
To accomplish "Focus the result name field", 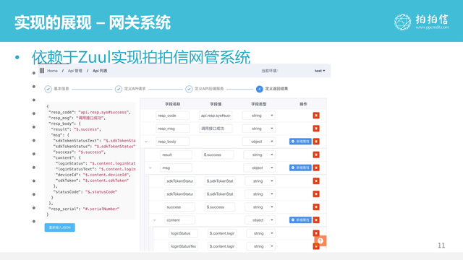I will tap(176, 155).
